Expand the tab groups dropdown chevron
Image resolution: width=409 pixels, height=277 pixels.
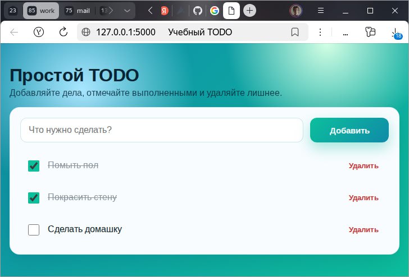click(x=128, y=11)
